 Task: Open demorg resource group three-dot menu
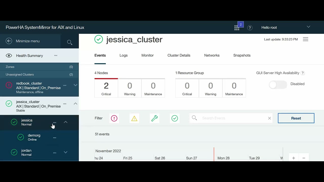pos(55,138)
